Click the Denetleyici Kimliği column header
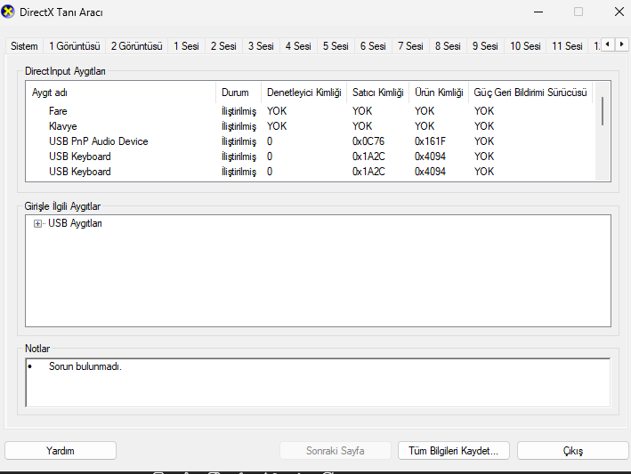631x474 pixels. point(303,92)
